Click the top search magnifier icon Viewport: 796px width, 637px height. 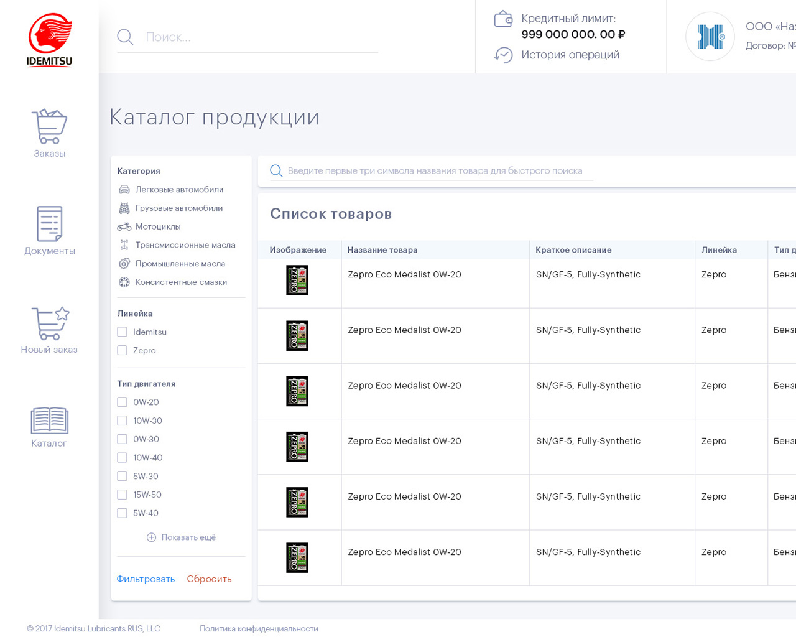tap(125, 37)
